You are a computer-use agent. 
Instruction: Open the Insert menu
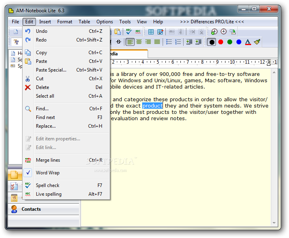click(x=45, y=22)
